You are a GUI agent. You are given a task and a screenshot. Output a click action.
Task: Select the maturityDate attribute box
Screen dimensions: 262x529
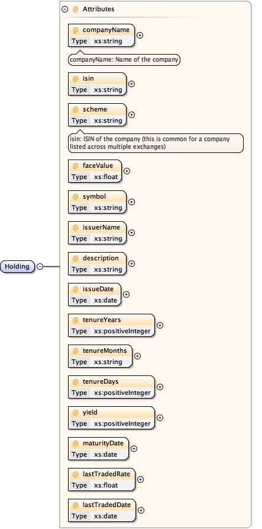point(98,449)
